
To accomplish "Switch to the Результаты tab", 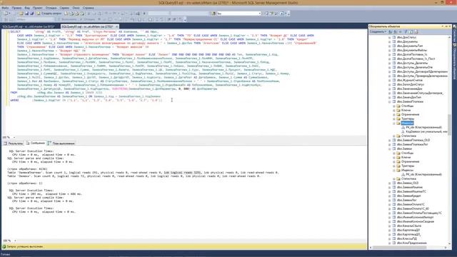I will 13,143.
